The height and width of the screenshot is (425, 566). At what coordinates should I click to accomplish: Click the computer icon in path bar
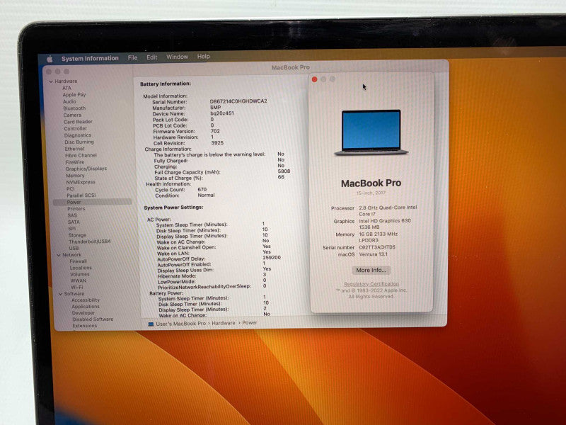click(x=151, y=324)
